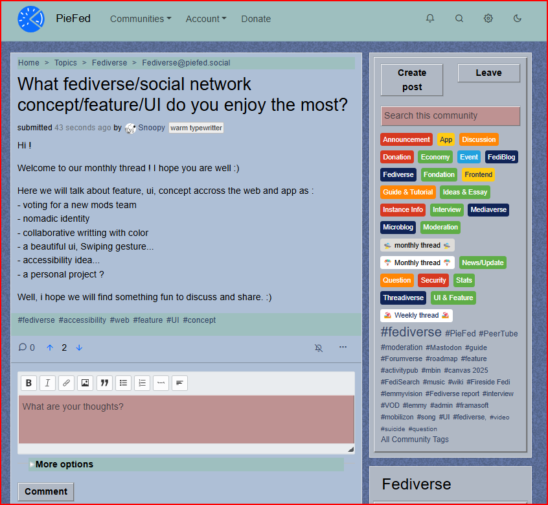Toggle italic formatting in editor
548x505 pixels.
(x=47, y=383)
